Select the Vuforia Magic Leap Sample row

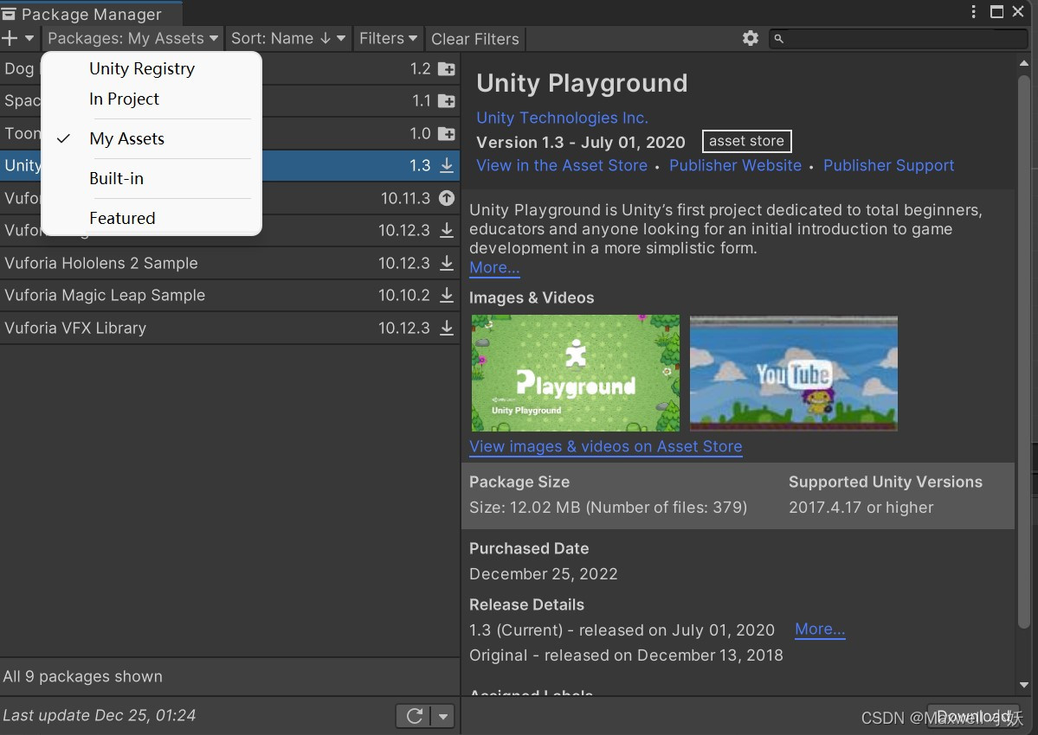point(229,296)
